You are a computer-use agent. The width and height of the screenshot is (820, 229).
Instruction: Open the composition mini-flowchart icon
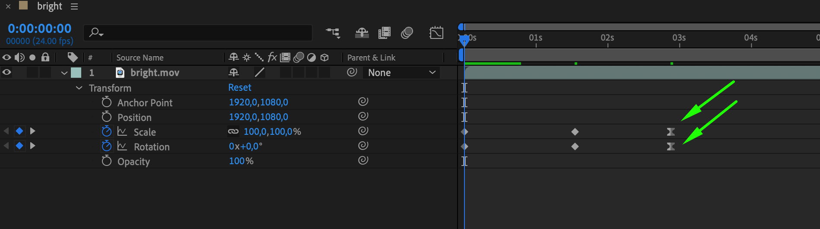[x=333, y=33]
